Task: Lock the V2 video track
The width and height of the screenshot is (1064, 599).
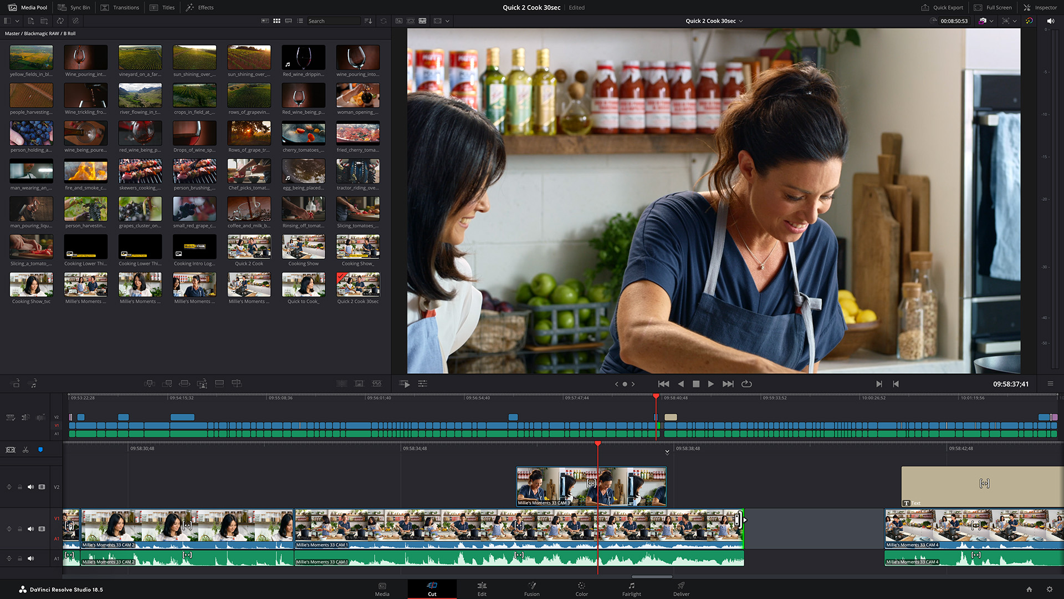Action: pyautogui.click(x=20, y=487)
